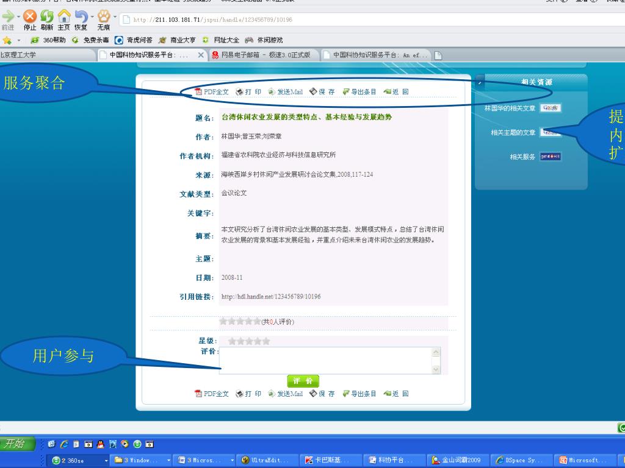This screenshot has width=625, height=468.
Task: Open 网址大全 bookmark
Action: pos(220,40)
